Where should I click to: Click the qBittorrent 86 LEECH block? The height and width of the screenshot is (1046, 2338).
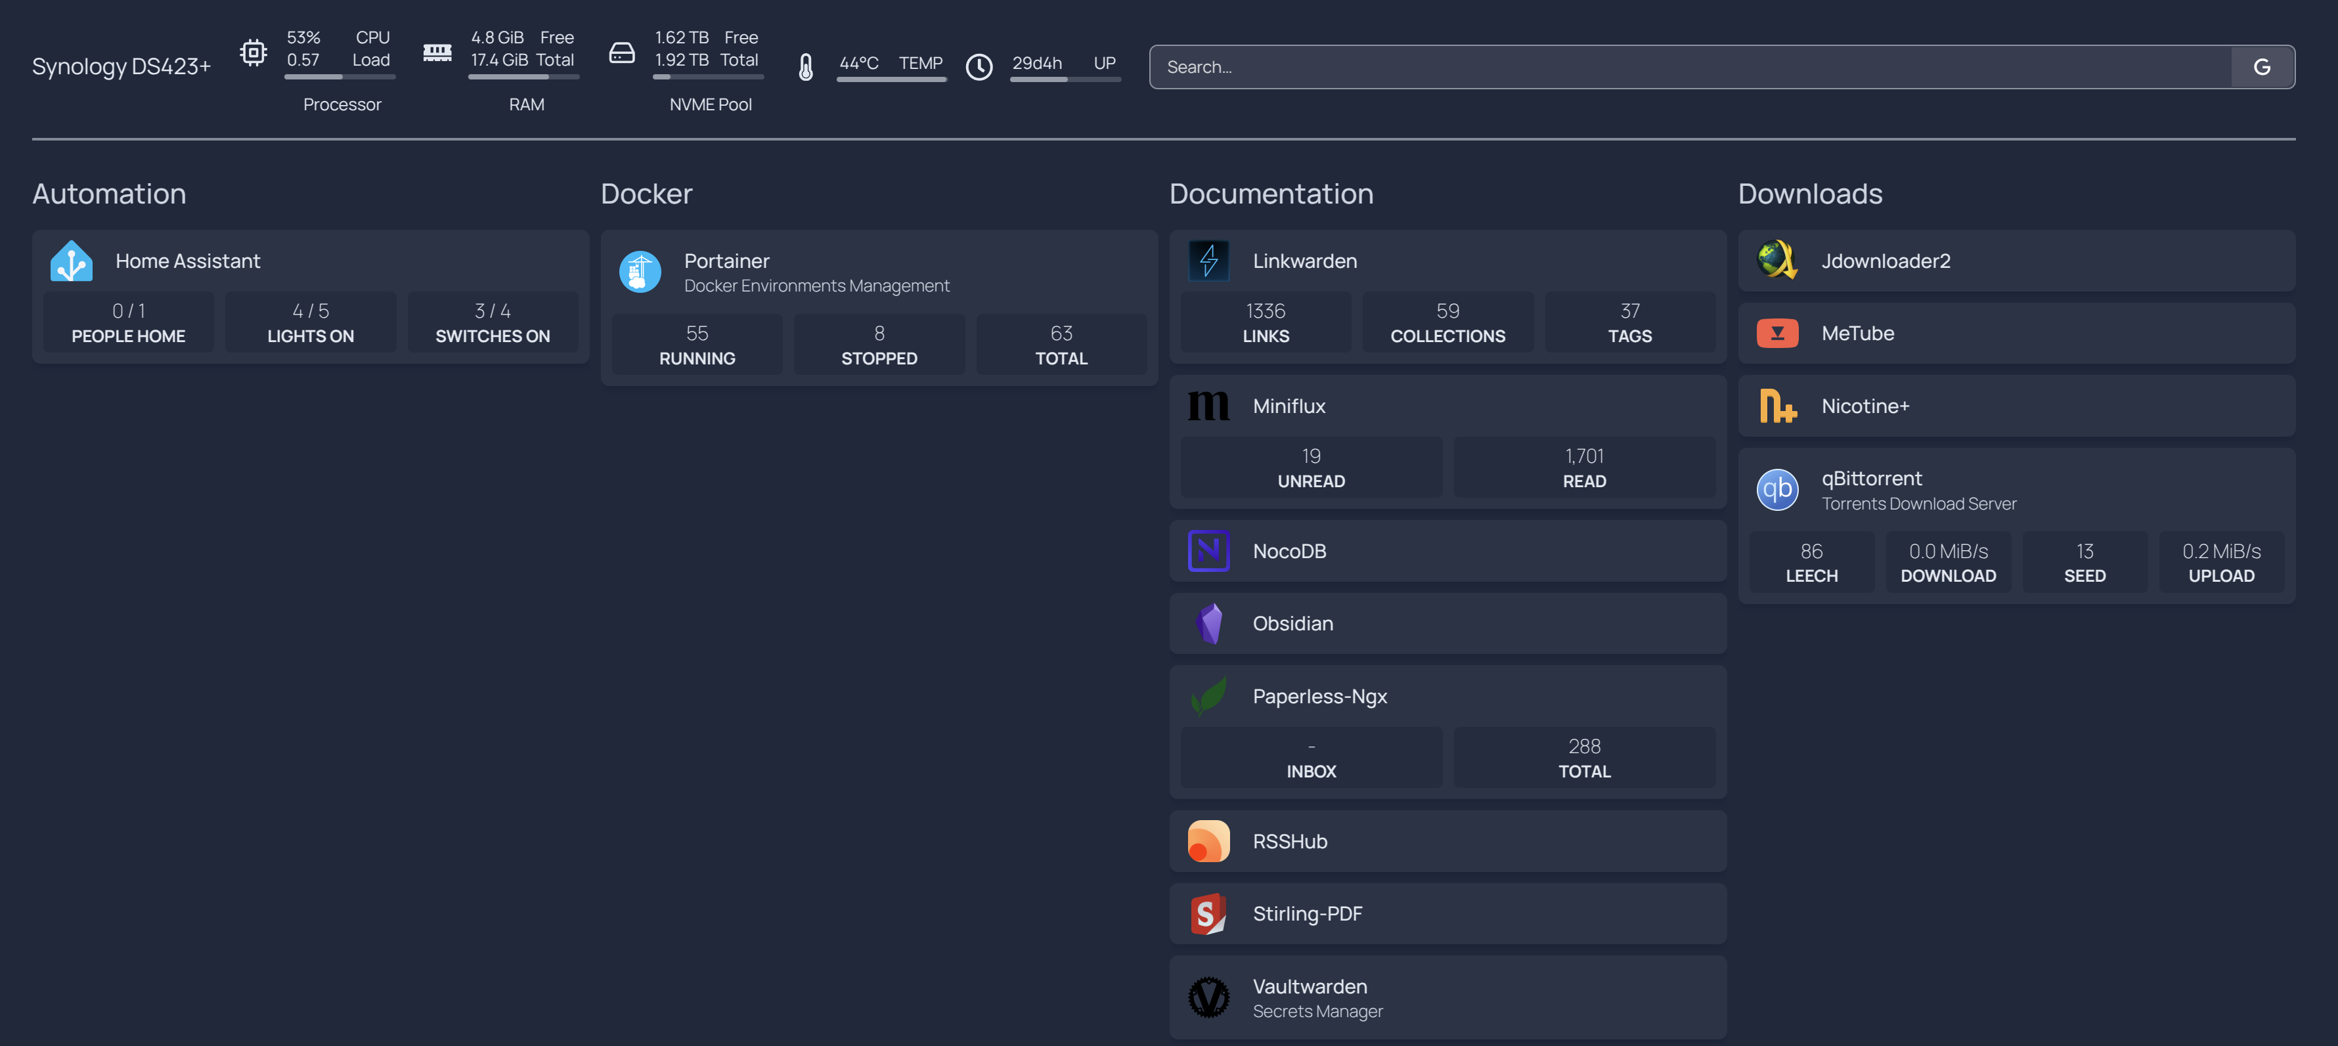[x=1811, y=563]
